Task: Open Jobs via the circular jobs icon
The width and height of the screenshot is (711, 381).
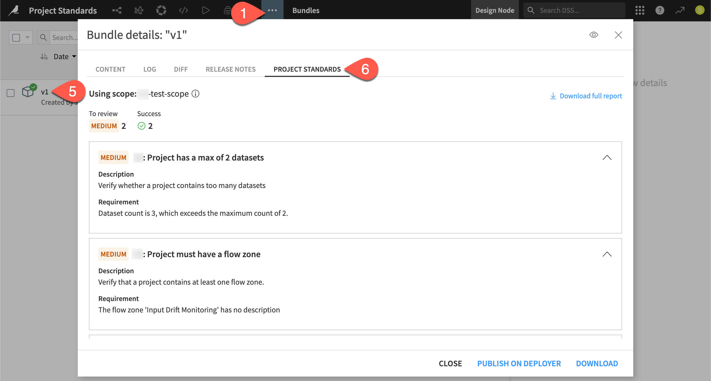Action: 161,10
